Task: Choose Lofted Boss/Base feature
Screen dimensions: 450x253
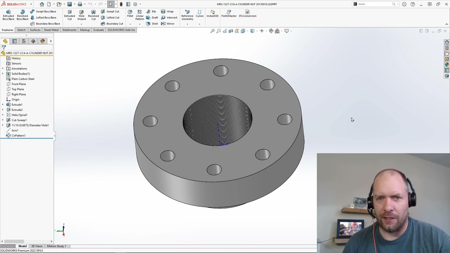Action: (x=43, y=18)
